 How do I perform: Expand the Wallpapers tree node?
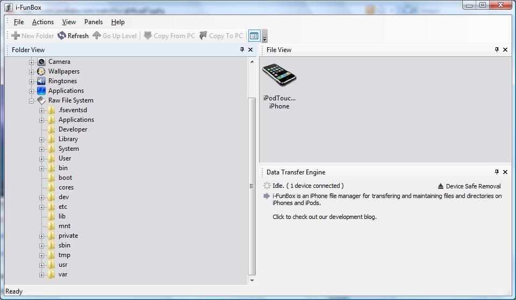pyautogui.click(x=31, y=72)
